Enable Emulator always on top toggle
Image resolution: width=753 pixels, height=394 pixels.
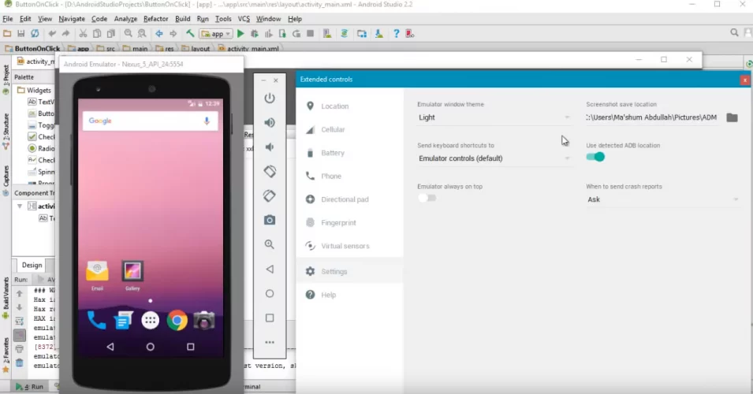click(427, 198)
